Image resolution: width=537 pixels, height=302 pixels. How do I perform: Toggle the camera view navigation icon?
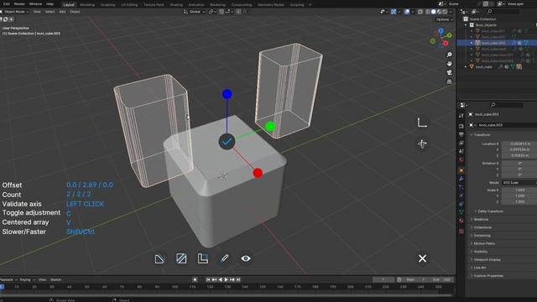(x=450, y=73)
